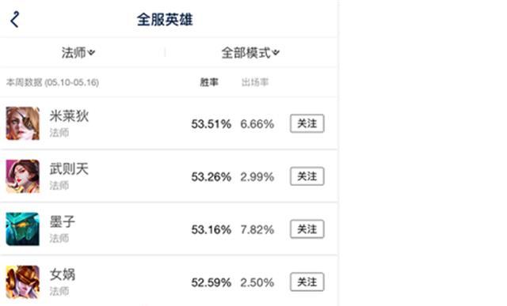Expand the 法师 hero class dropdown
The width and height of the screenshot is (507, 306).
click(78, 52)
